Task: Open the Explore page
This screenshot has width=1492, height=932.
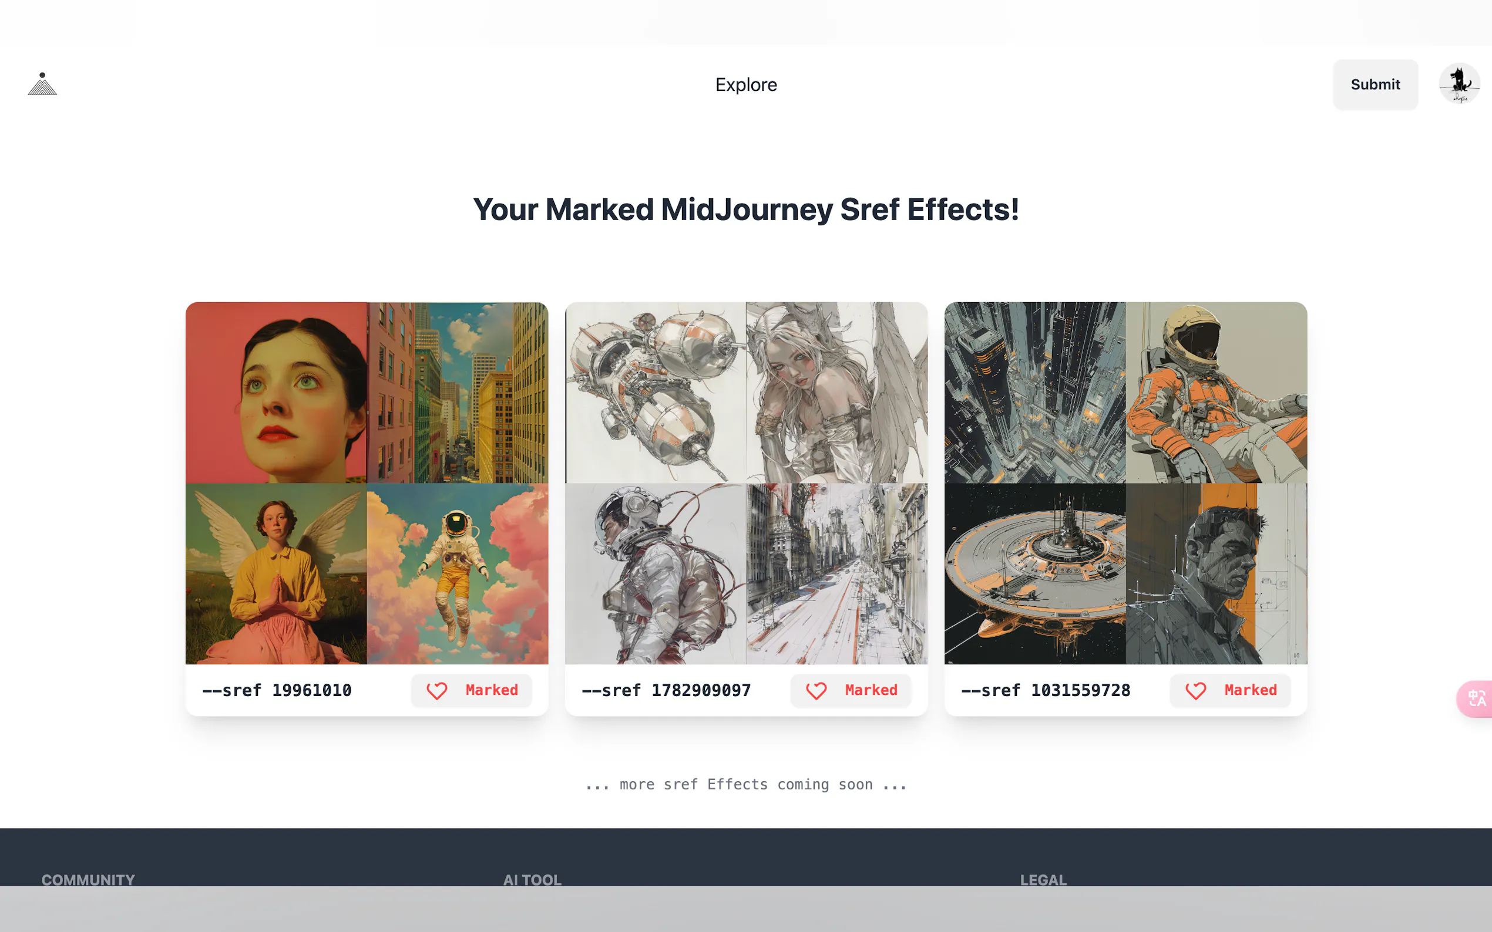Action: coord(745,85)
